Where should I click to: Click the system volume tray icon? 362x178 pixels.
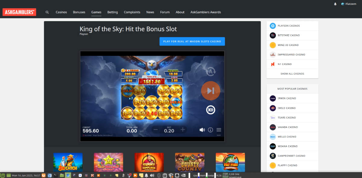coord(152,175)
